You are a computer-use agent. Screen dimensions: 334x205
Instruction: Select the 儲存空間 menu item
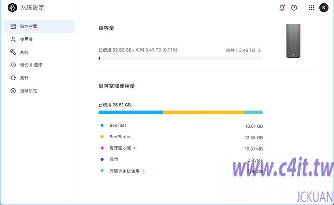coord(39,26)
